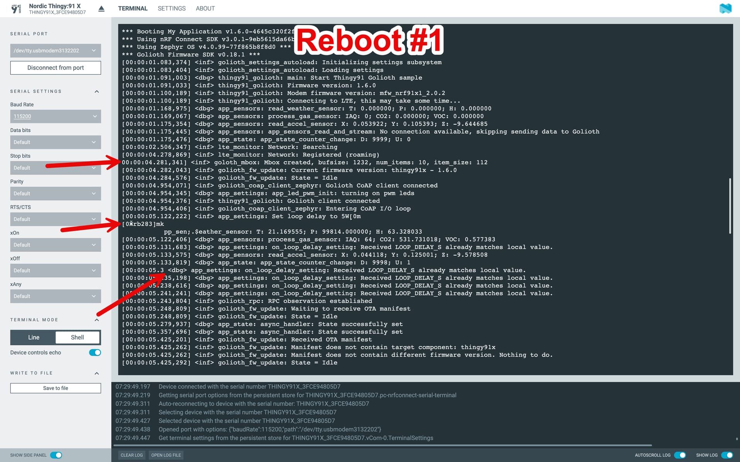Screen dimensions: 740x462
Task: Click the Save to file button
Action: (x=55, y=388)
